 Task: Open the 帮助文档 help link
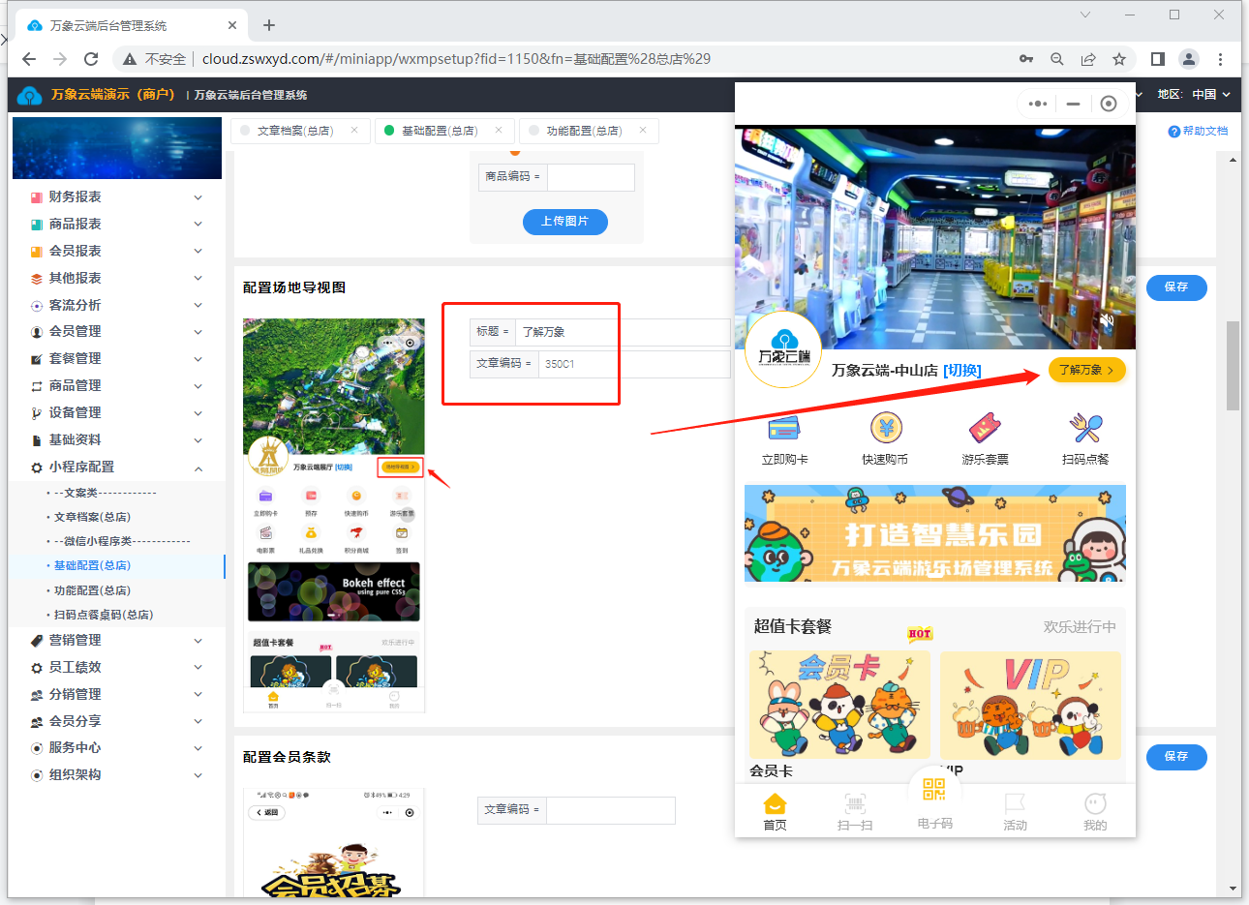coord(1199,131)
